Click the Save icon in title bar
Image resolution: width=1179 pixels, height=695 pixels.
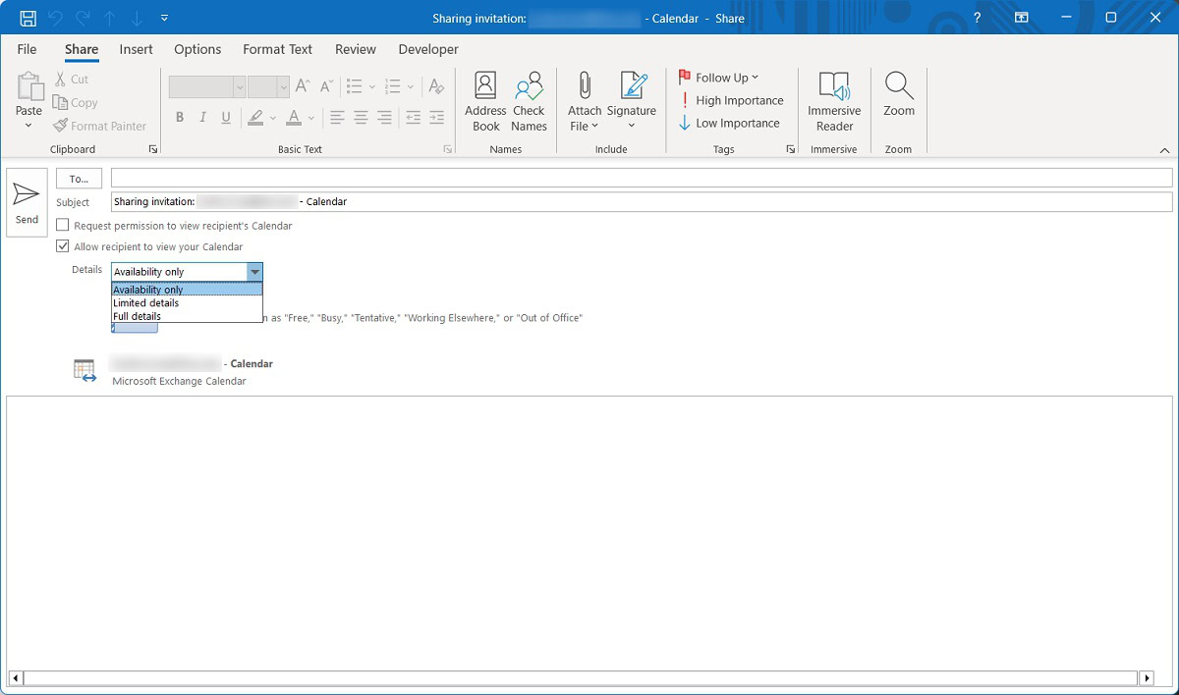[x=28, y=18]
